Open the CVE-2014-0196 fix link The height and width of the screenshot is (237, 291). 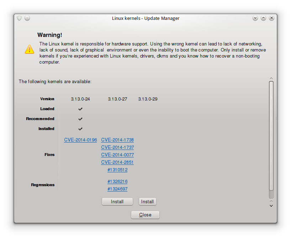[x=80, y=140]
